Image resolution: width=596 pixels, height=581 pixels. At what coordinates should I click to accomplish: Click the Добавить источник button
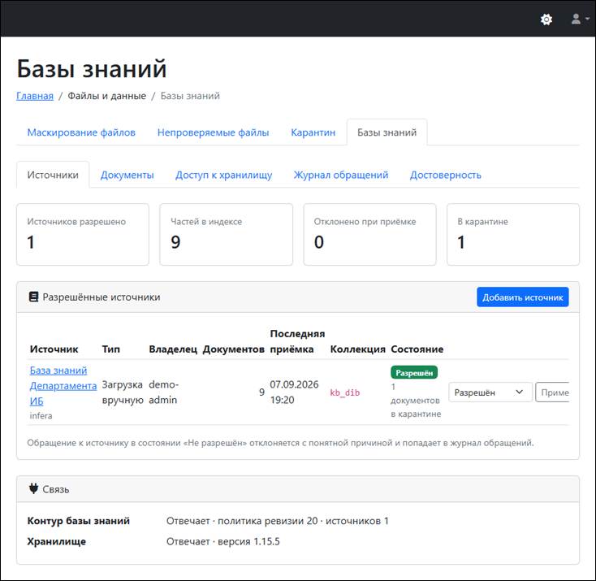coord(523,297)
